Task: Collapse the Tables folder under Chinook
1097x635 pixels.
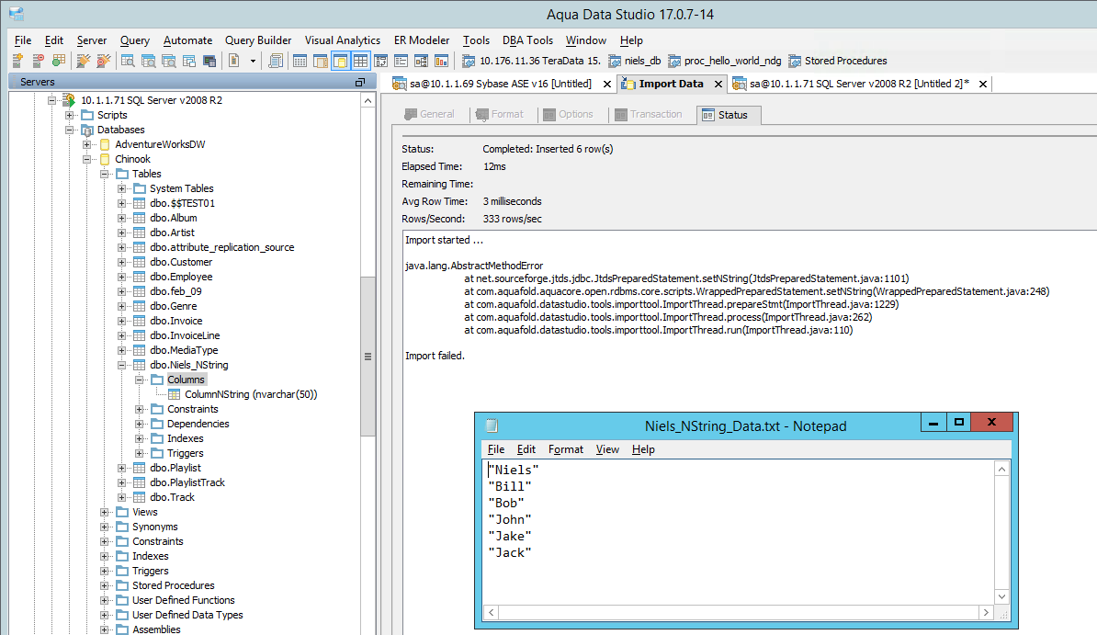Action: pos(104,174)
